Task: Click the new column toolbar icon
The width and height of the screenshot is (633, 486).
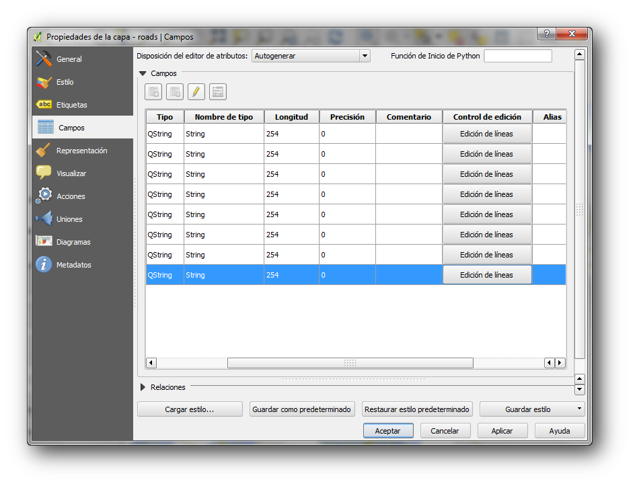Action: tap(153, 91)
